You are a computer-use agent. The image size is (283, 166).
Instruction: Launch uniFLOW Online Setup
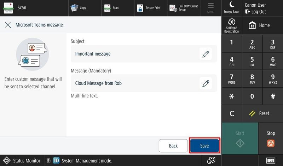click(184, 8)
